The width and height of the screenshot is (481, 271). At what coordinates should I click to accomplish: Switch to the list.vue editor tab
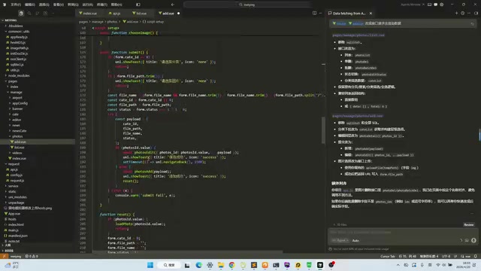click(140, 14)
